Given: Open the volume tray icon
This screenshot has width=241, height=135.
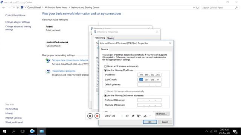Looking at the screenshot, I should pos(216,131).
